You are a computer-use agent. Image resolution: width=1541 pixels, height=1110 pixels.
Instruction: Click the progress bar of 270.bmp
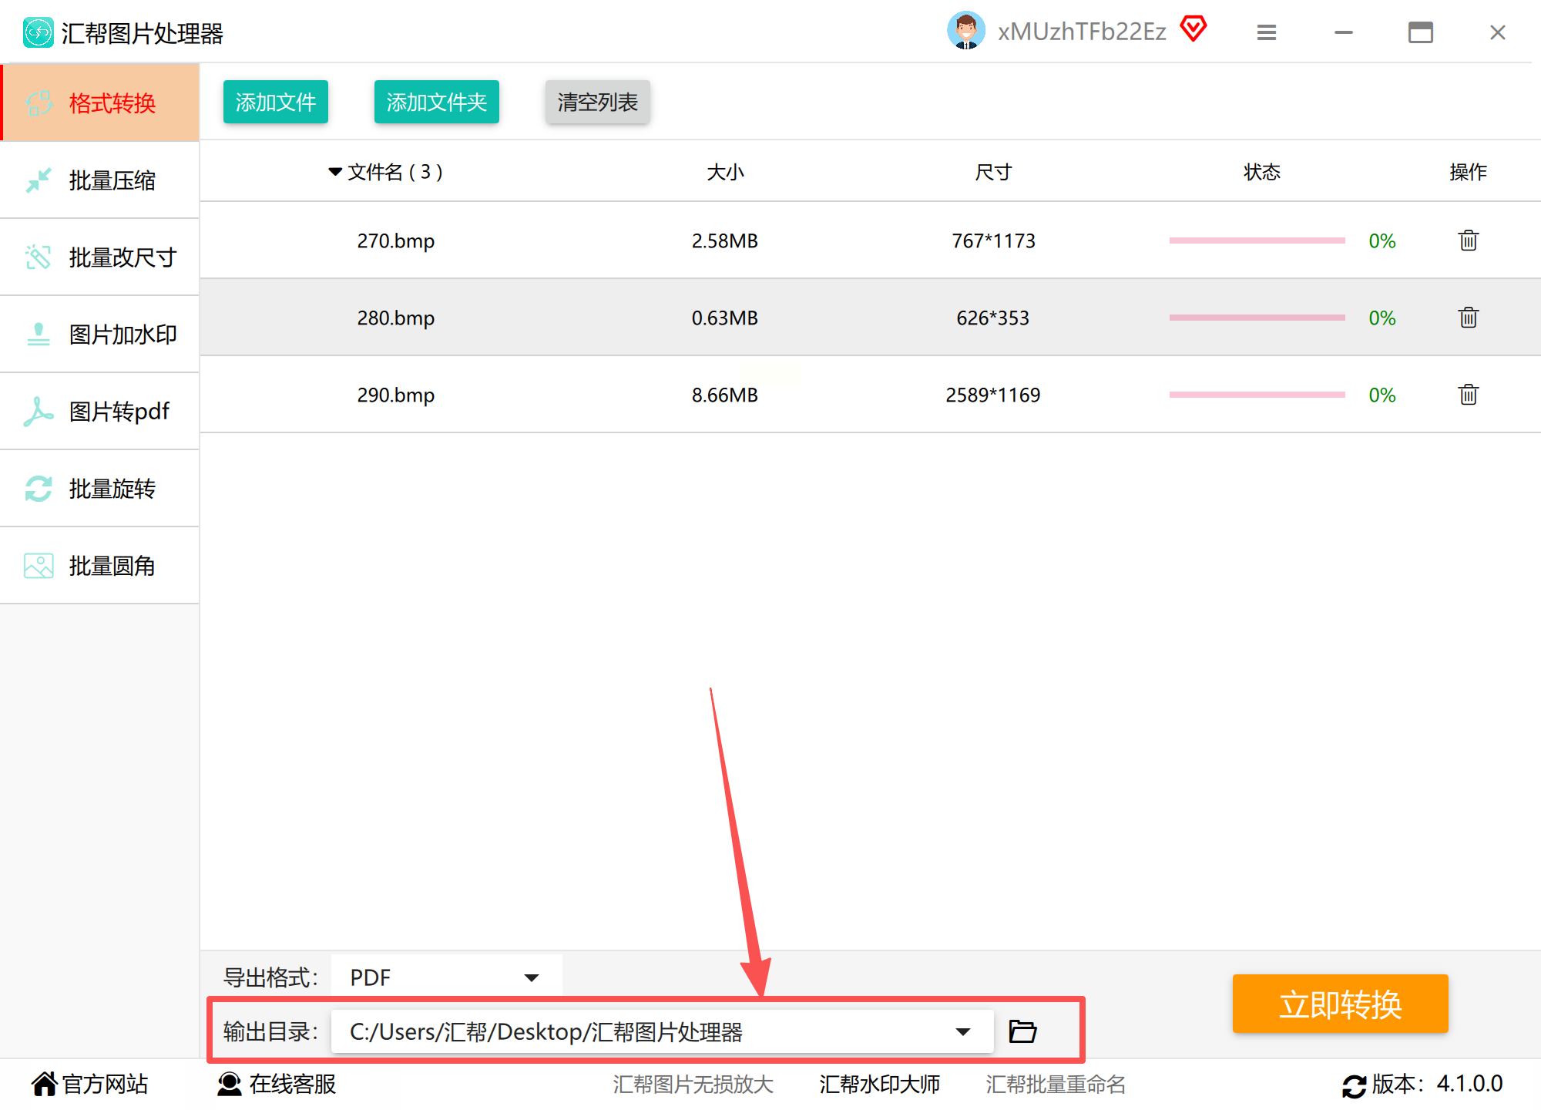coord(1257,240)
